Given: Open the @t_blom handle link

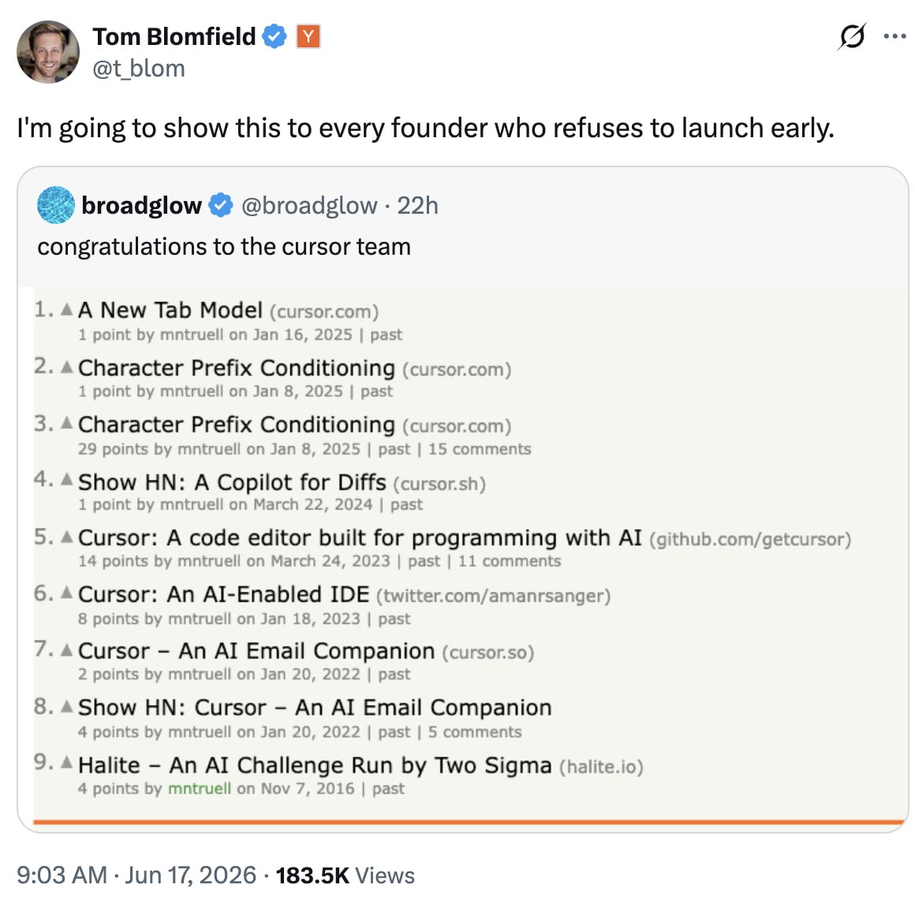Looking at the screenshot, I should coord(139,69).
